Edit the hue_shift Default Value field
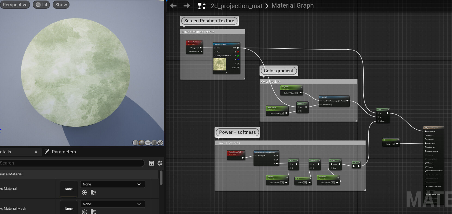452x214 pixels. (x=296, y=93)
